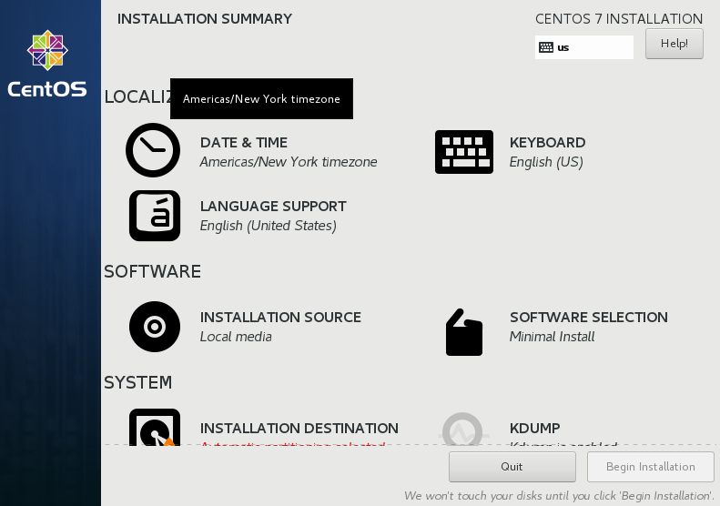Open the KDUMP label
The width and height of the screenshot is (720, 506).
tap(535, 428)
